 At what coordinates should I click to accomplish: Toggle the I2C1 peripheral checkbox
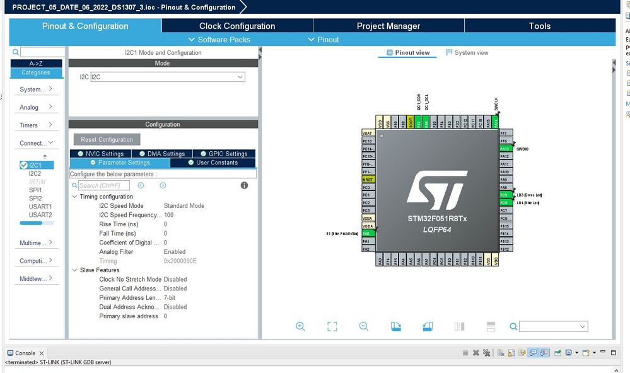(24, 165)
